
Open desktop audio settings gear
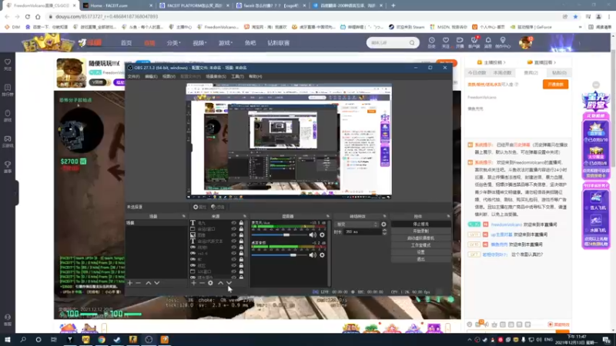[322, 255]
